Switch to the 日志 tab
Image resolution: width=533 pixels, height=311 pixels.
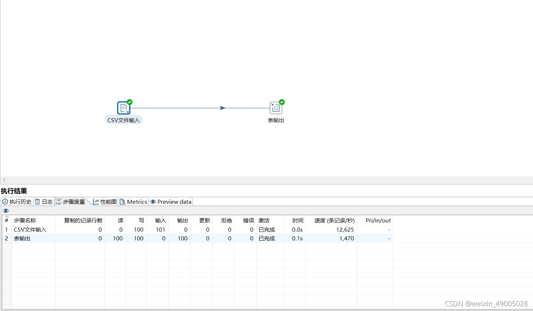tap(44, 202)
